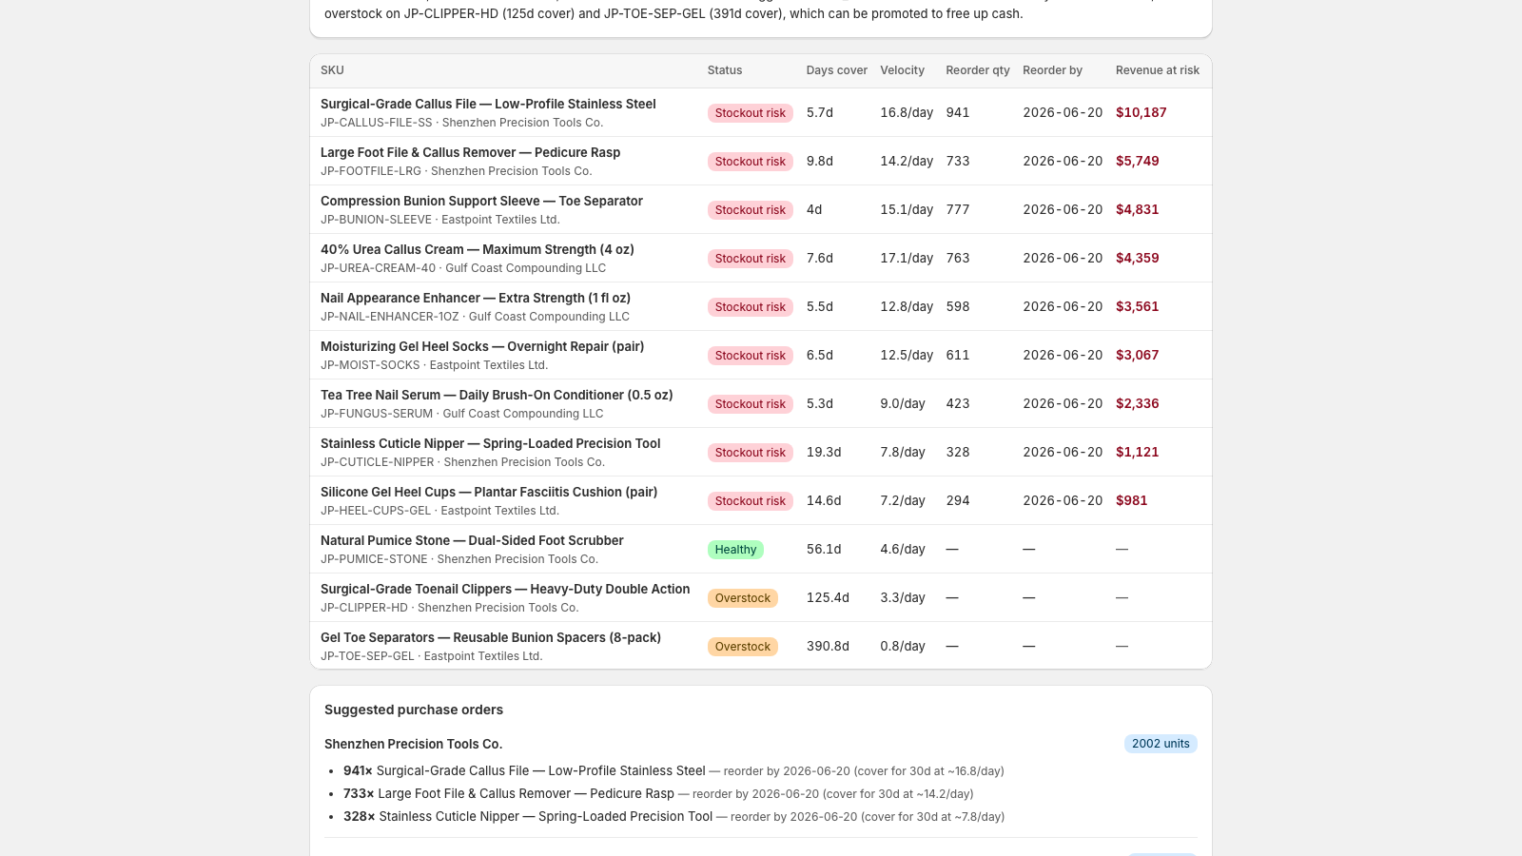1522x856 pixels.
Task: Click the $10,187 revenue at risk value
Action: [x=1141, y=112]
